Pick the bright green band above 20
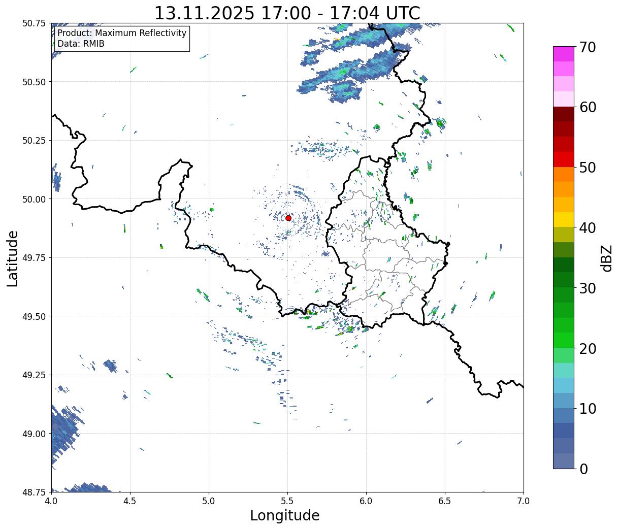The height and width of the screenshot is (528, 619). coord(563,340)
